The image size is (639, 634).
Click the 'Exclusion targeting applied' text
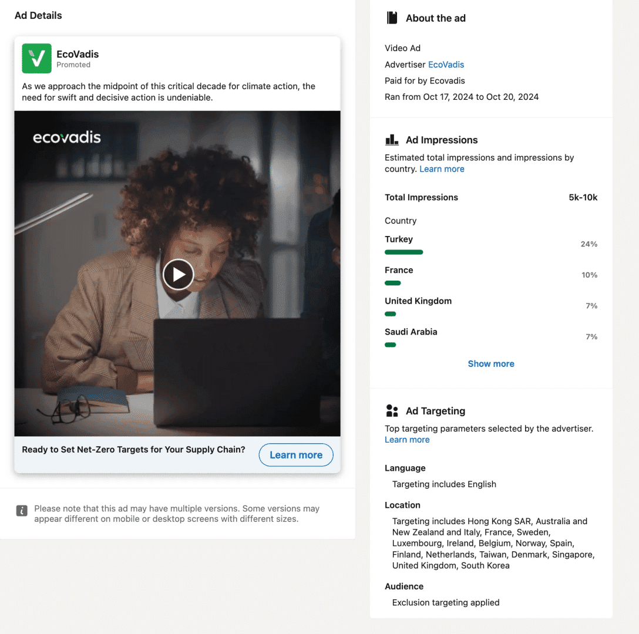pyautogui.click(x=446, y=602)
